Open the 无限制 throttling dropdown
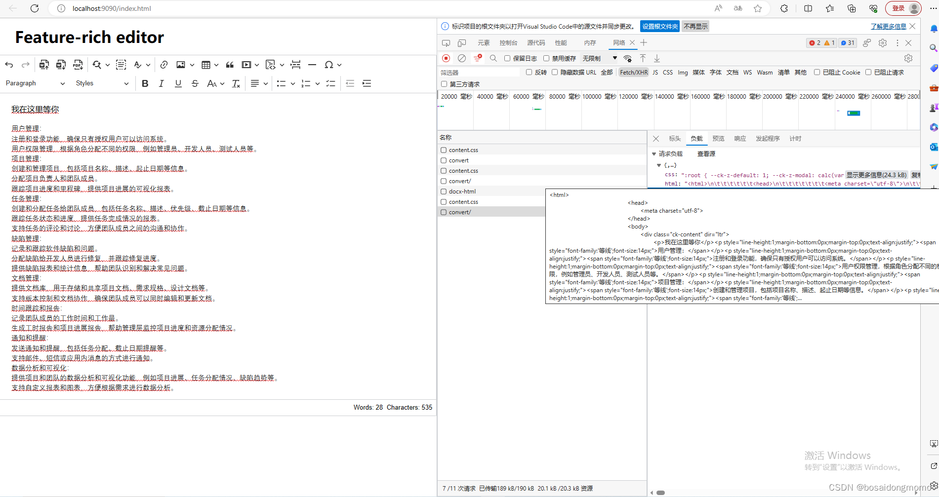939x497 pixels. [x=600, y=58]
